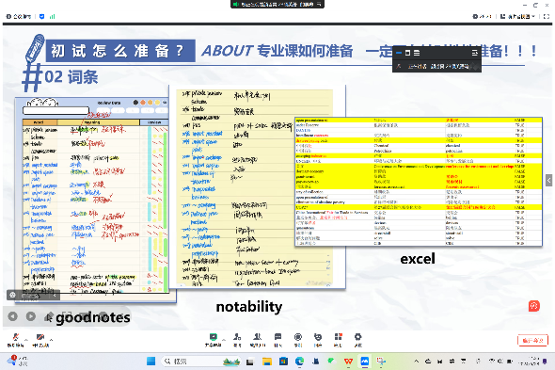Open meeting info at top left

click(19, 16)
